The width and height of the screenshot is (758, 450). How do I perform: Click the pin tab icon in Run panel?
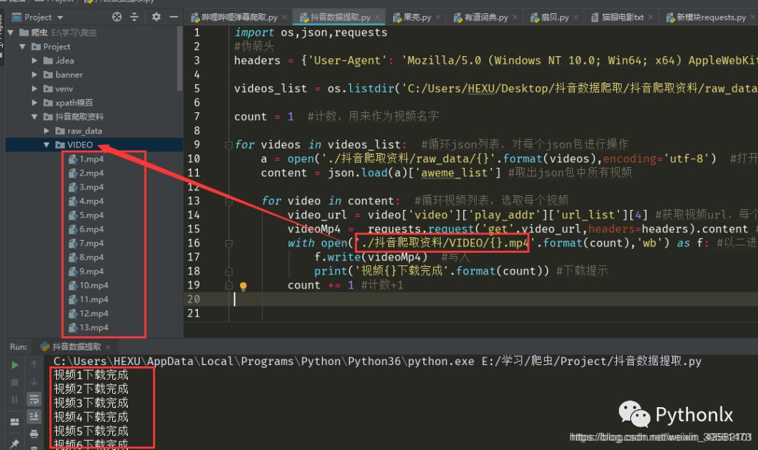click(x=15, y=443)
